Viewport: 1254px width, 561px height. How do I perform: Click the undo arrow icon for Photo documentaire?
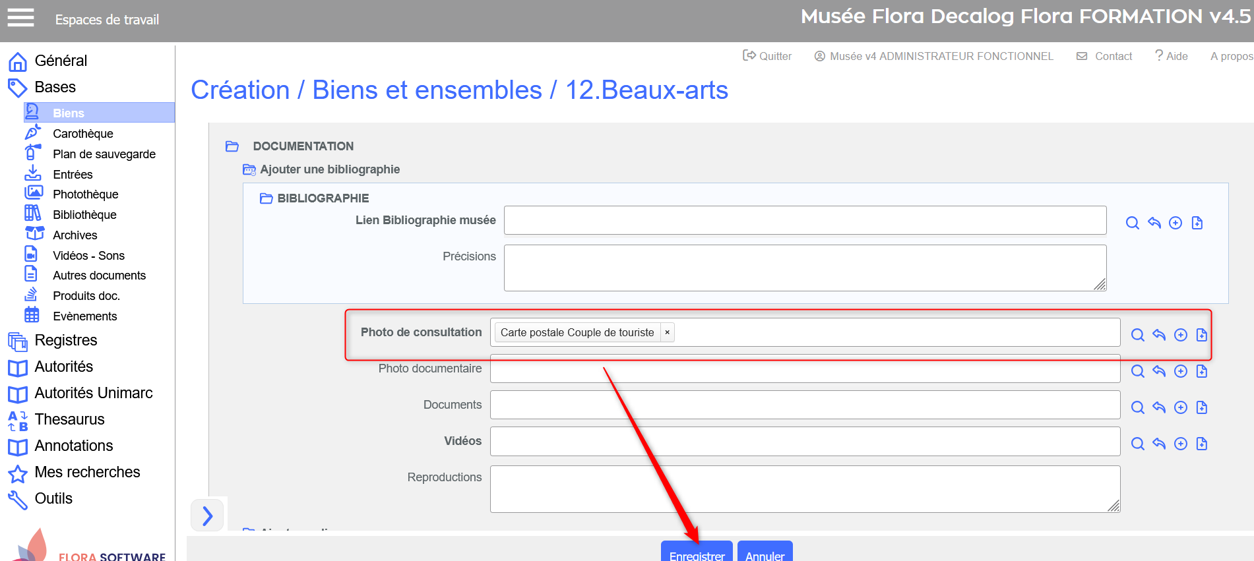tap(1159, 371)
